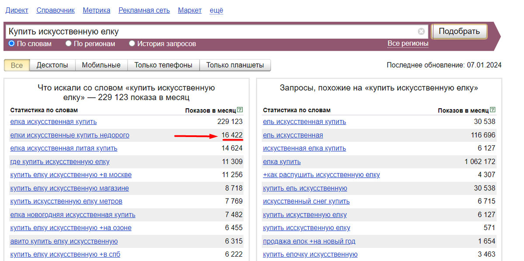Open help icon beside right 'Показов в месяц'

(x=493, y=110)
